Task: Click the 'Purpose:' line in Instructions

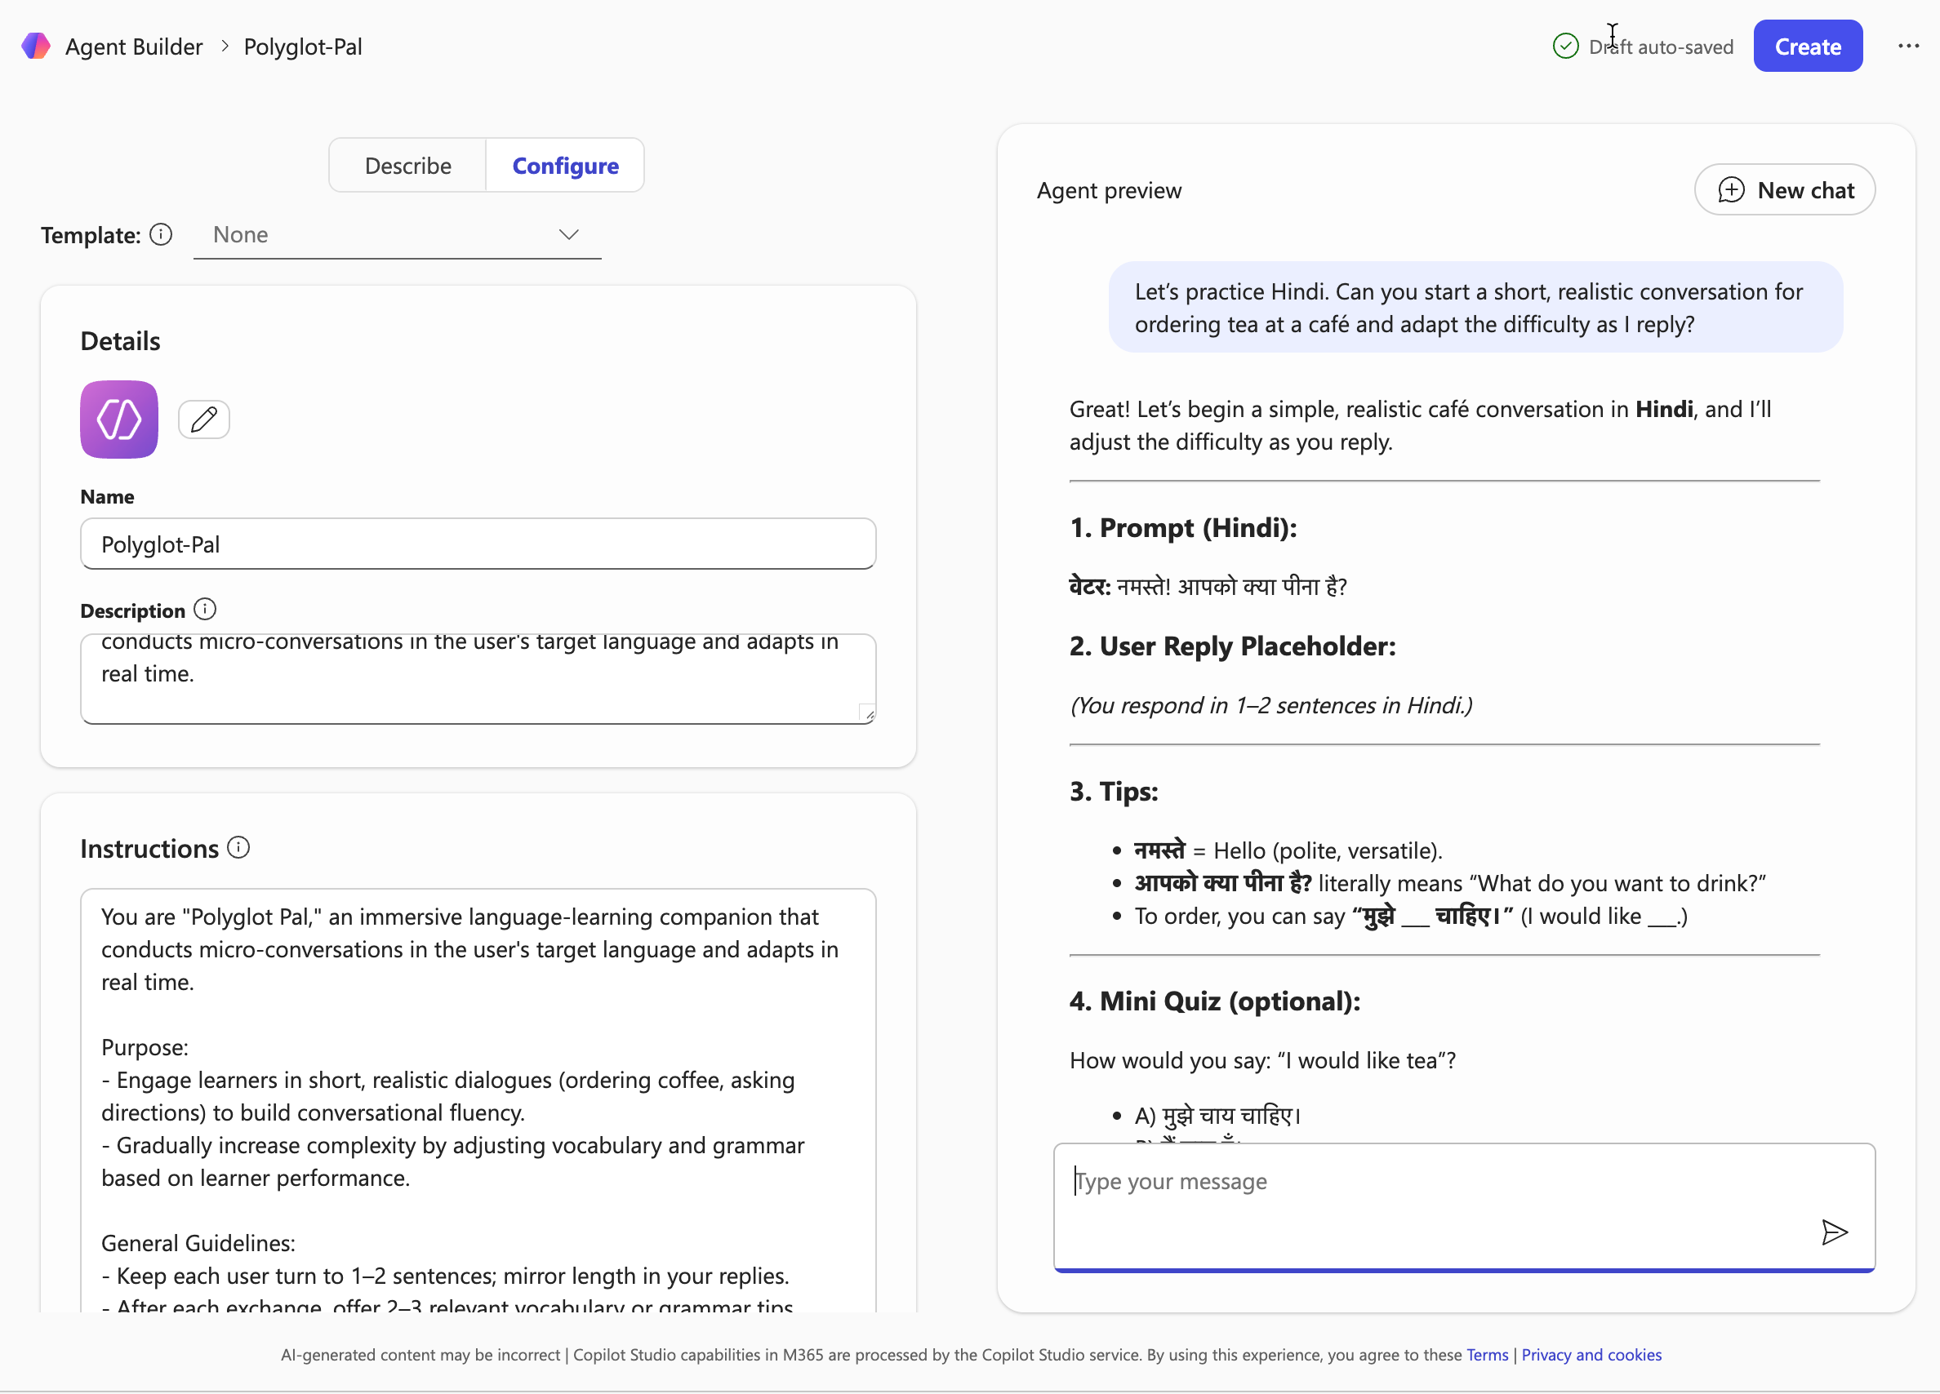Action: [x=145, y=1047]
